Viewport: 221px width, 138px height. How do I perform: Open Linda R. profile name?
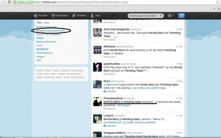click(109, 116)
